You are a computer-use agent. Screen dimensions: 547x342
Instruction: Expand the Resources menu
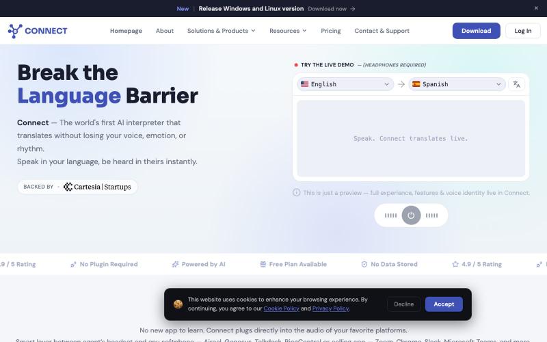(x=288, y=31)
